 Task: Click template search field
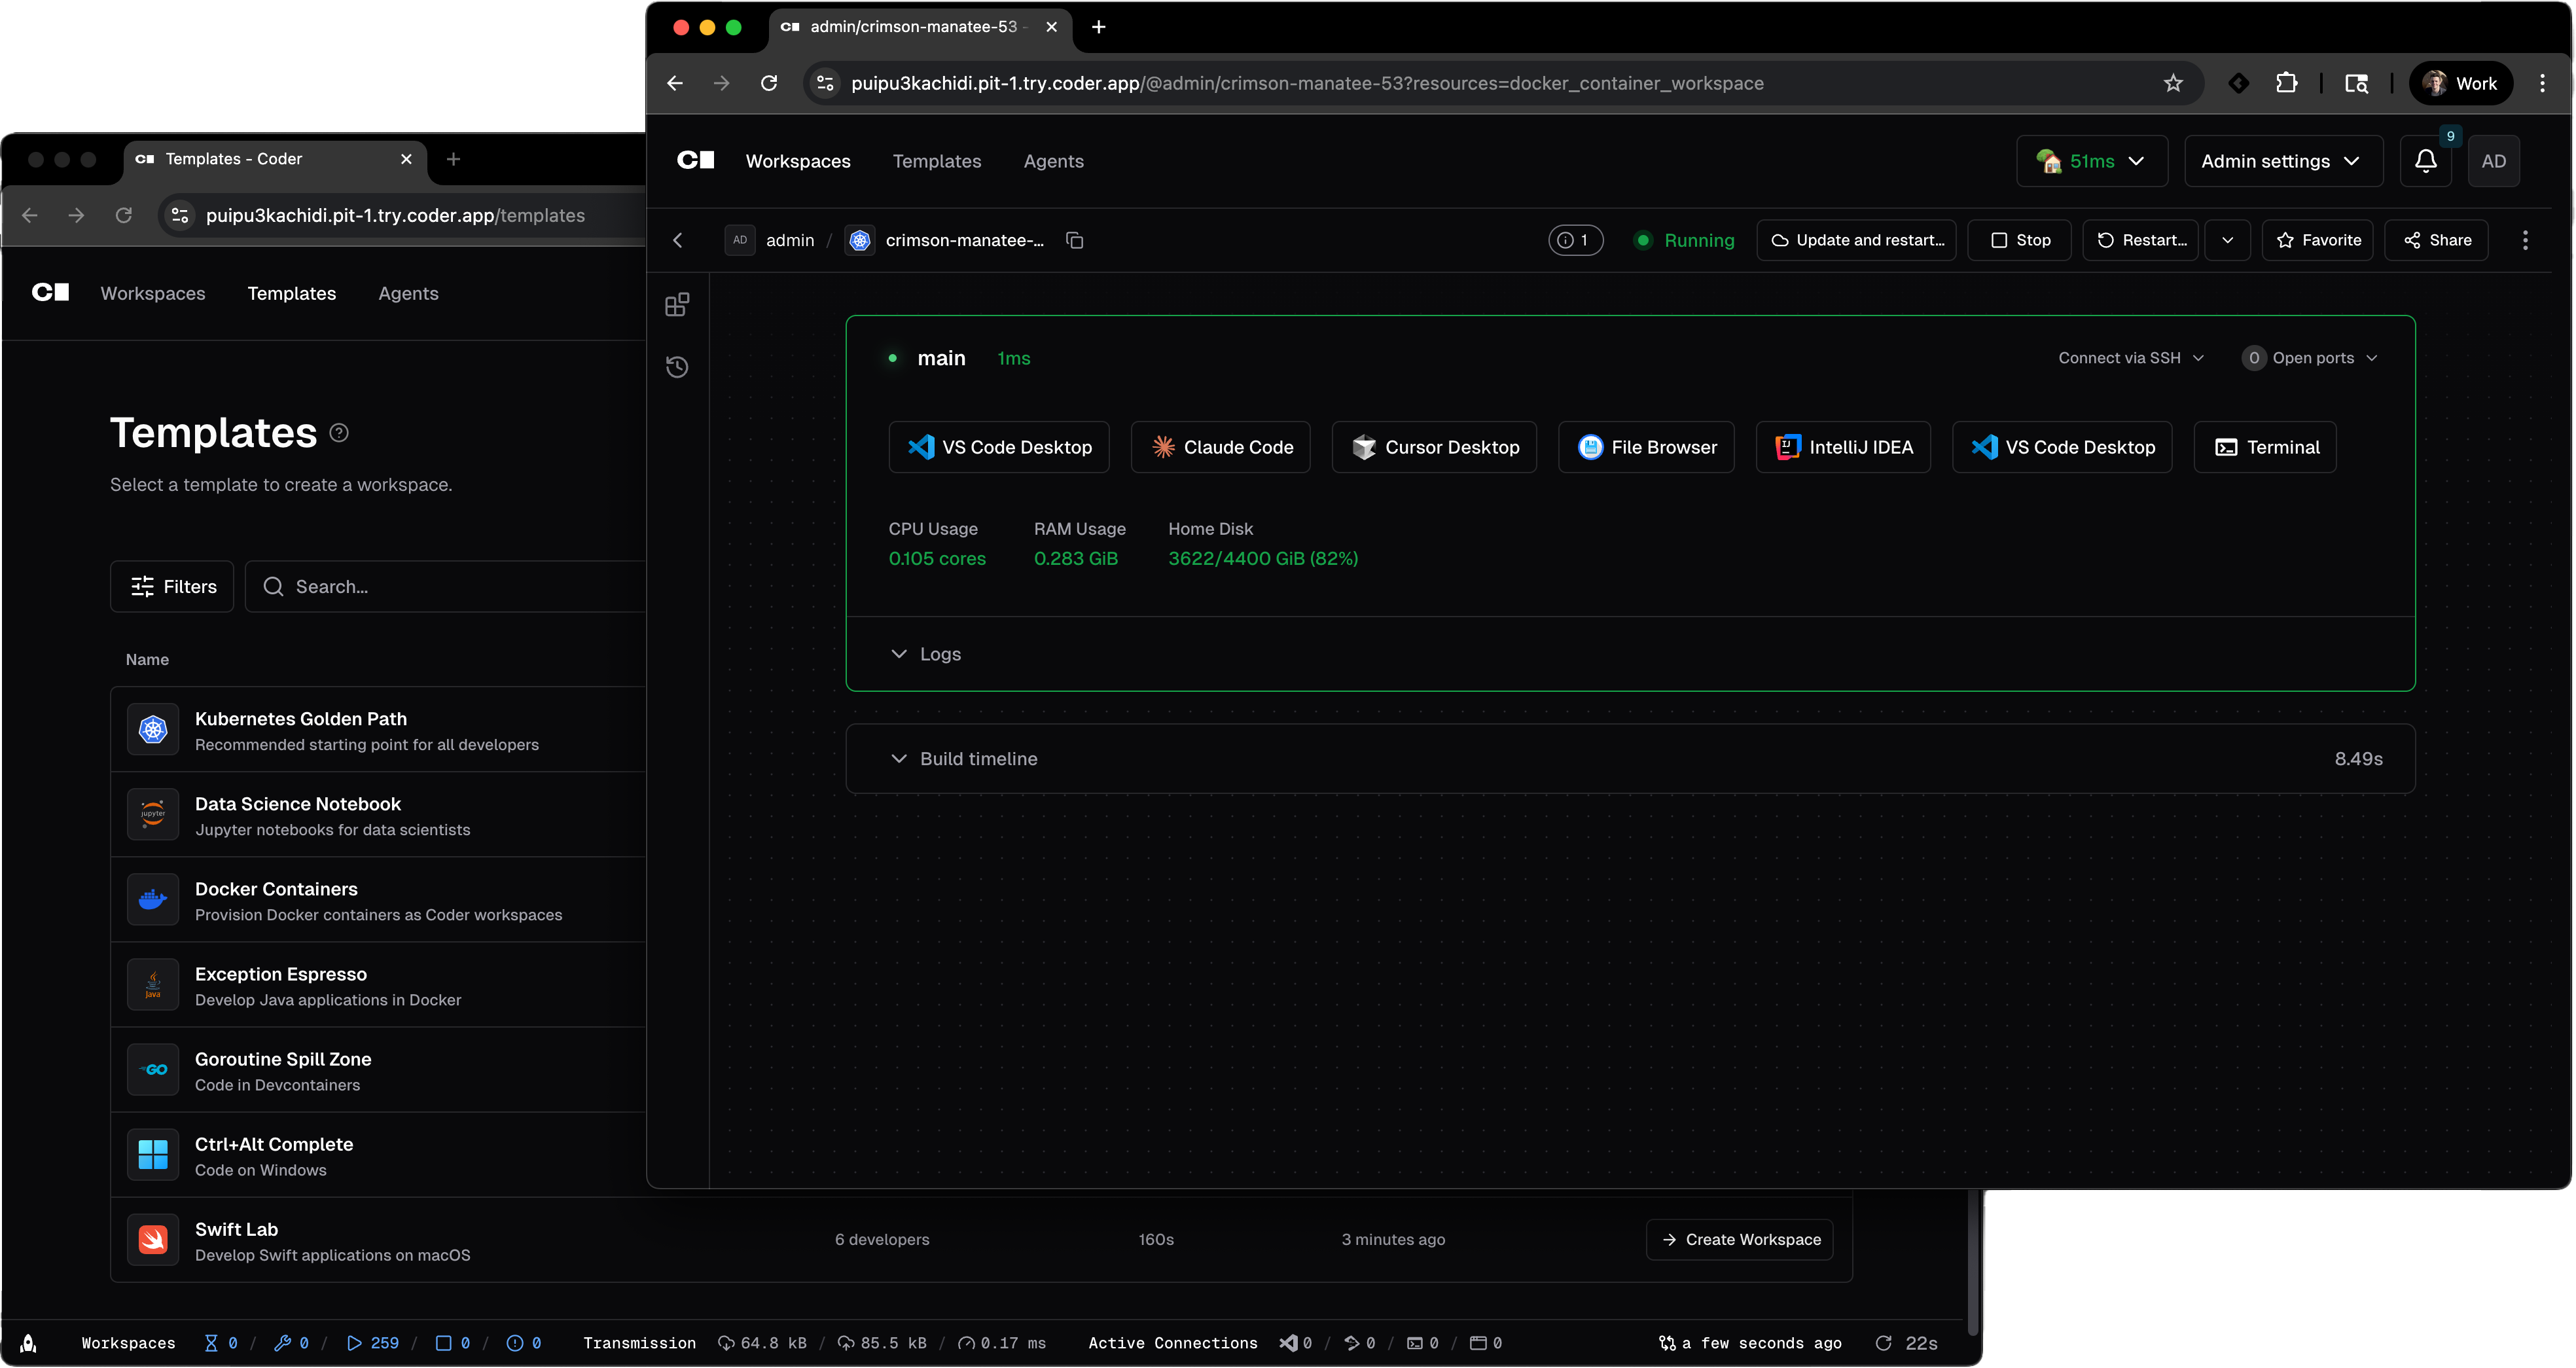click(x=446, y=587)
